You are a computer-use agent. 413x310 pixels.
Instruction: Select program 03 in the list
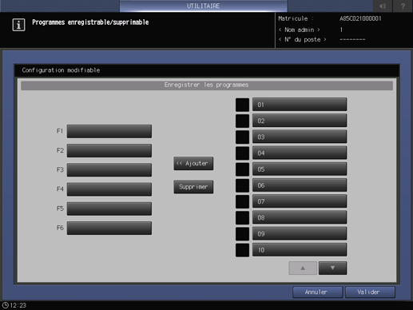point(300,137)
